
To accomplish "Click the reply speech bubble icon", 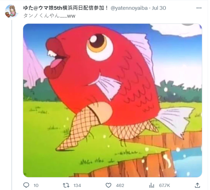I will [26, 185].
